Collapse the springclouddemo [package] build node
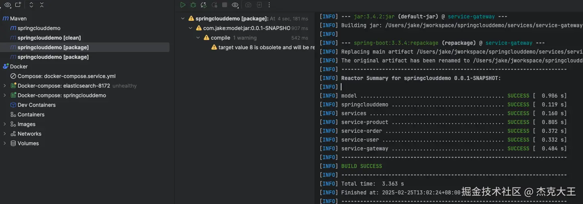 coord(183,18)
